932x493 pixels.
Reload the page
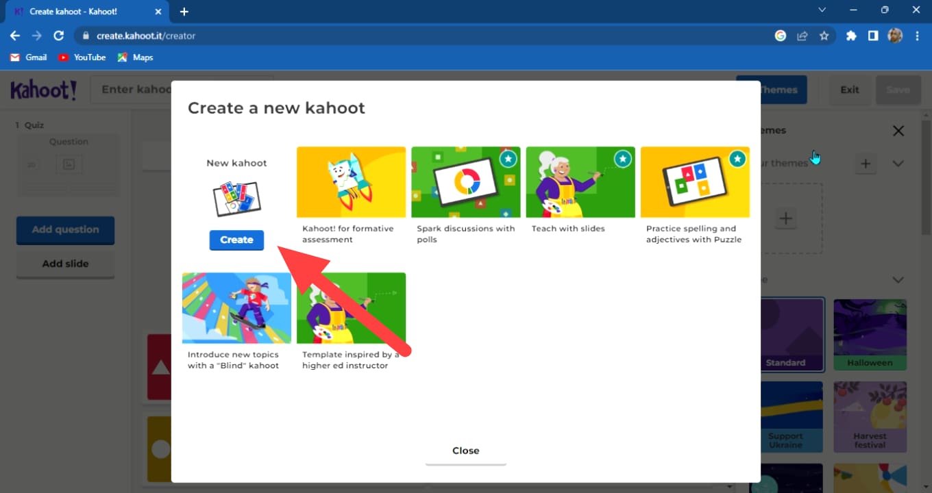59,36
